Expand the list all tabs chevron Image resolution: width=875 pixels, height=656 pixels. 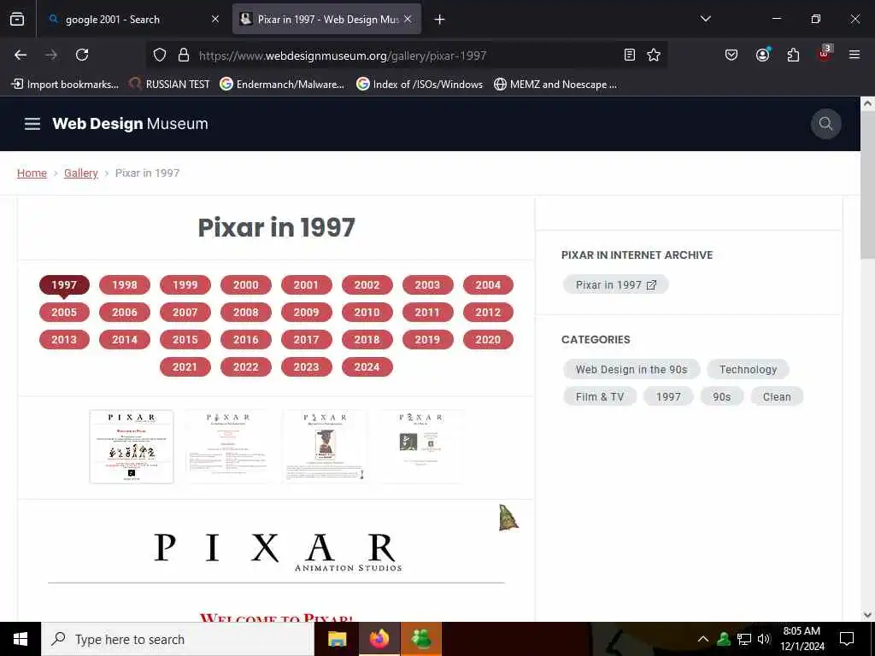click(x=705, y=19)
